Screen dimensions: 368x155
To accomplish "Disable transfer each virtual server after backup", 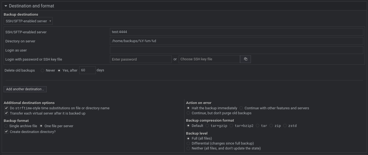I will click(x=6, y=113).
